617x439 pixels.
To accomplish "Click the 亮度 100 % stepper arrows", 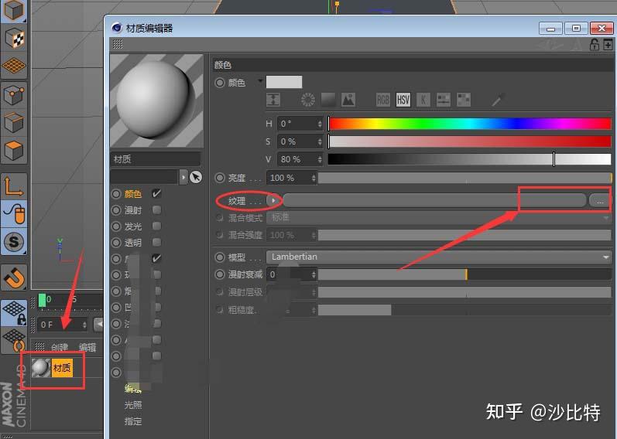I will [x=314, y=178].
